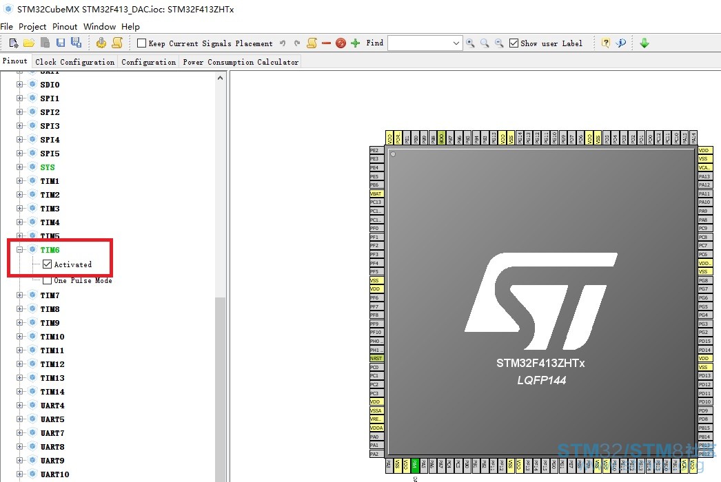
Task: Toggle Keep Current Signals Placement checkbox
Action: click(x=141, y=43)
